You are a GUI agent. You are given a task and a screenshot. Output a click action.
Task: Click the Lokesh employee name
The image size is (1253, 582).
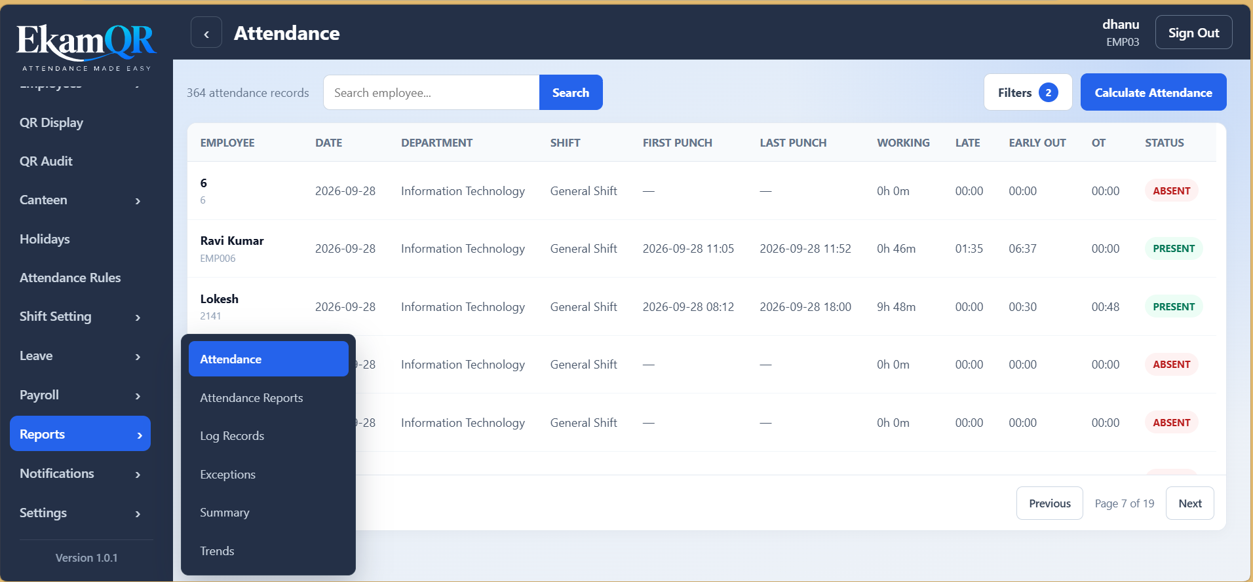point(219,299)
